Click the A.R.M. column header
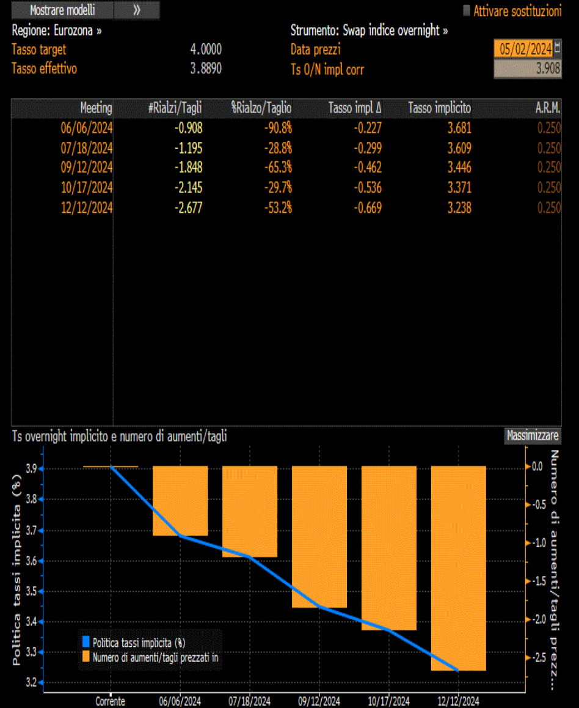The width and height of the screenshot is (579, 708). click(x=548, y=108)
